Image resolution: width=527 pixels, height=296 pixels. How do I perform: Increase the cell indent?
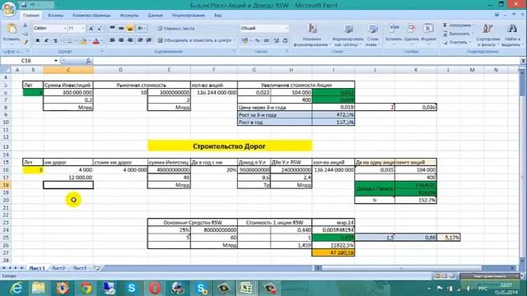tap(149, 40)
